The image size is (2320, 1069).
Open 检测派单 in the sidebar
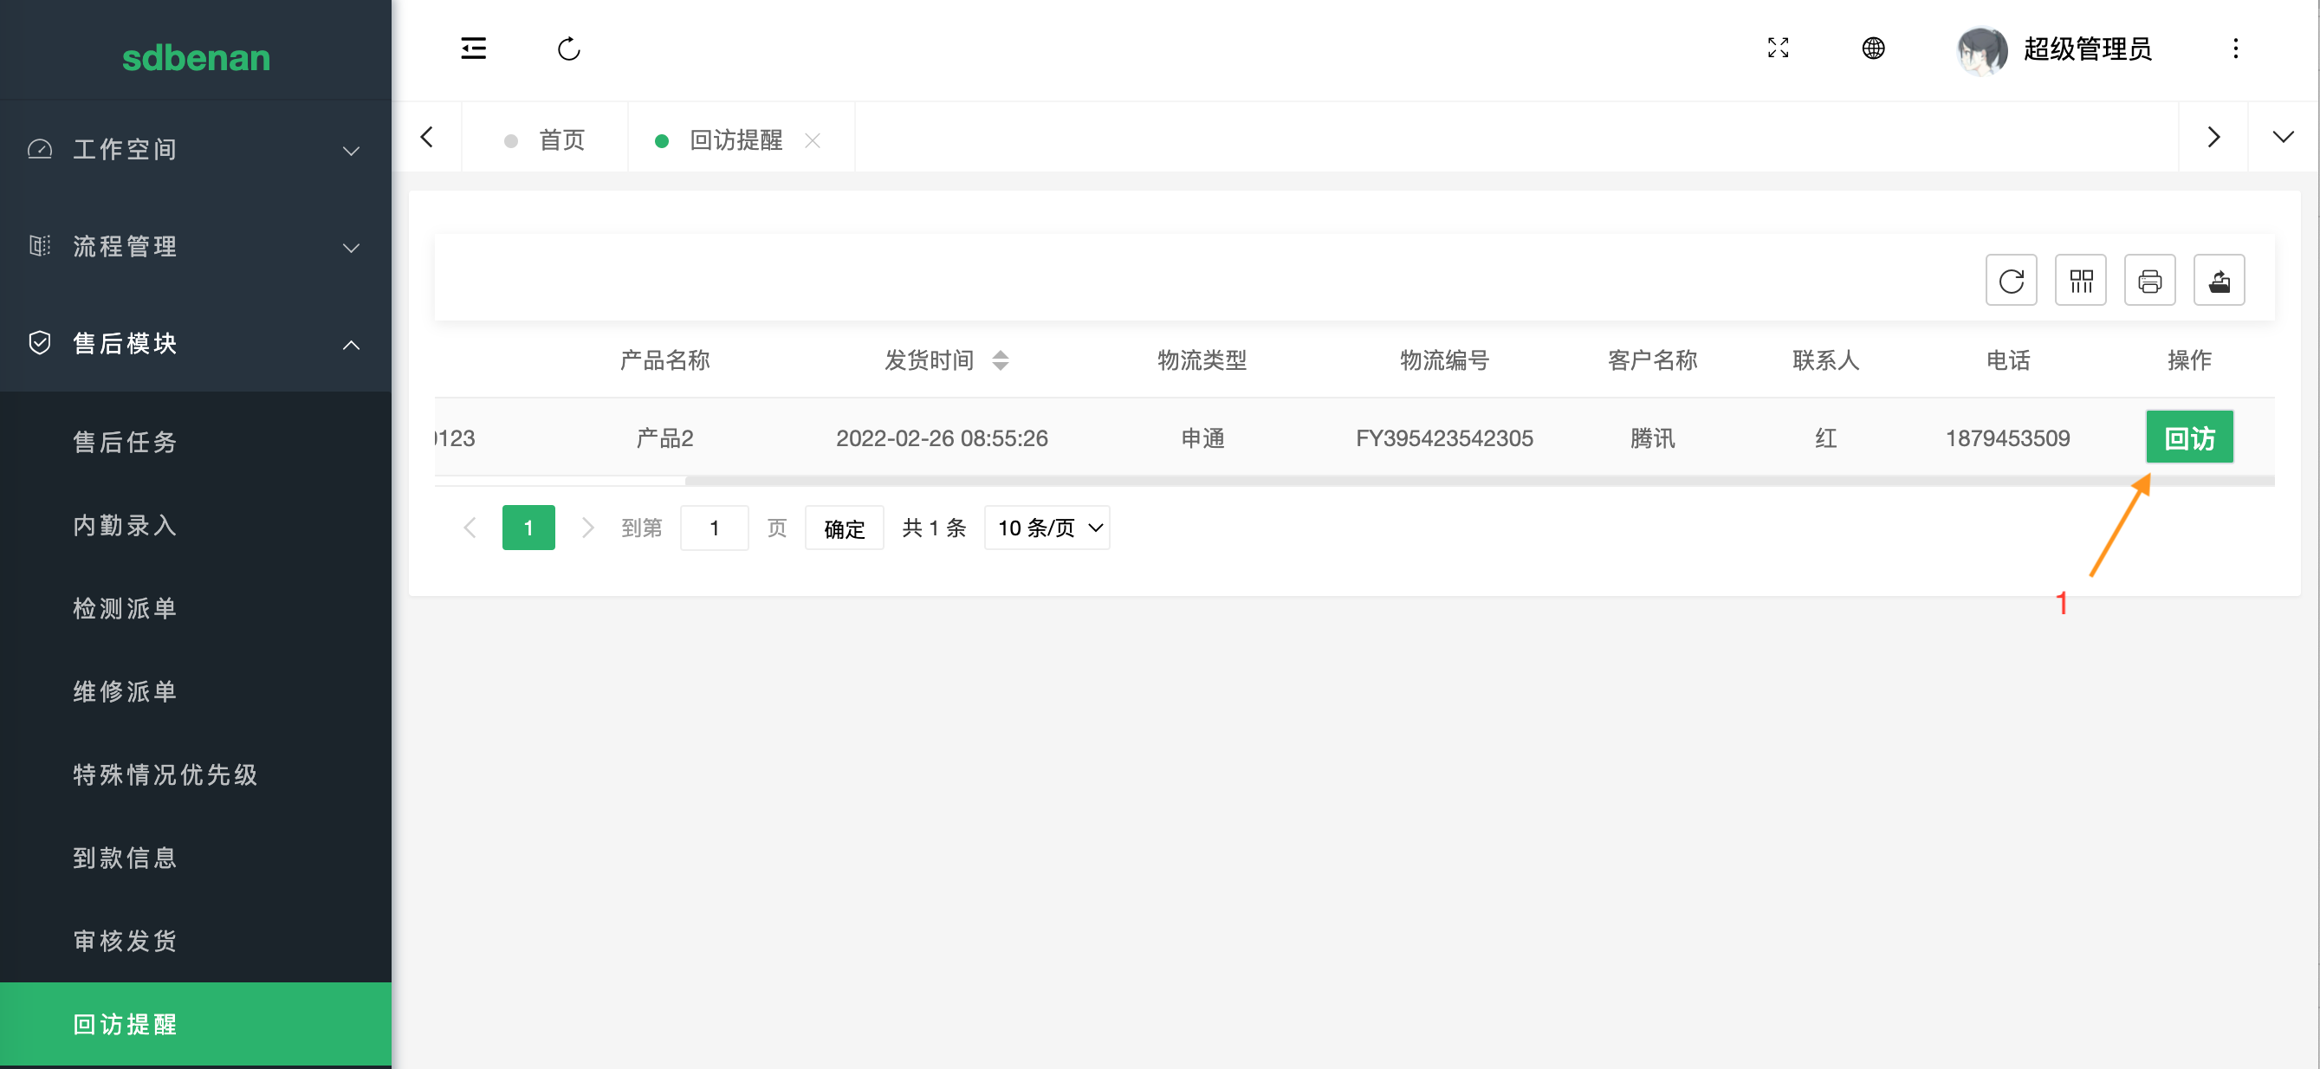coord(196,609)
